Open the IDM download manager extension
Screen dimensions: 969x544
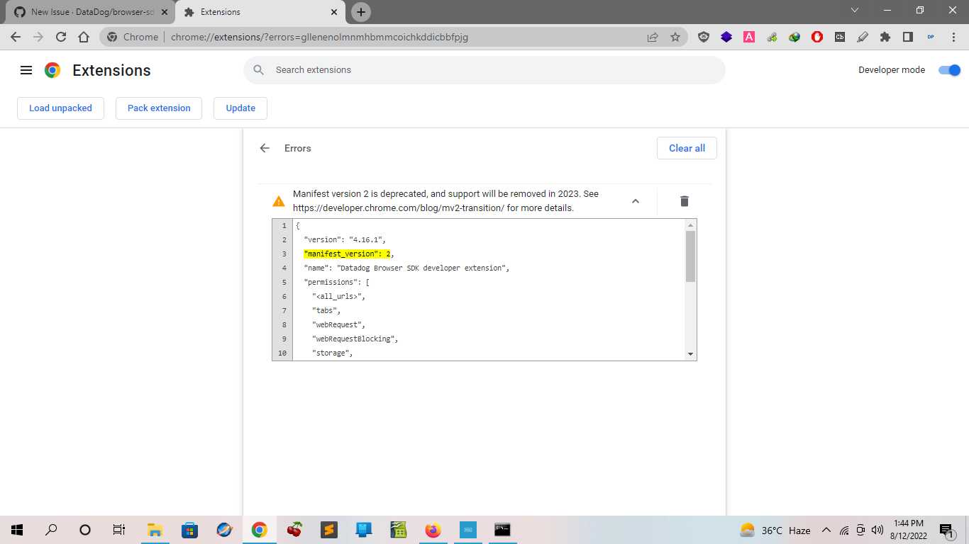(x=794, y=37)
